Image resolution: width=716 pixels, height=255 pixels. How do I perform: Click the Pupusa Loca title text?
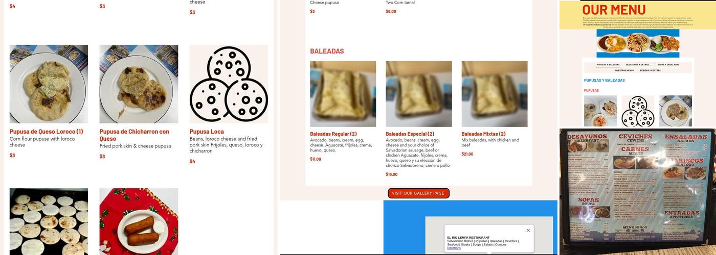pos(207,132)
